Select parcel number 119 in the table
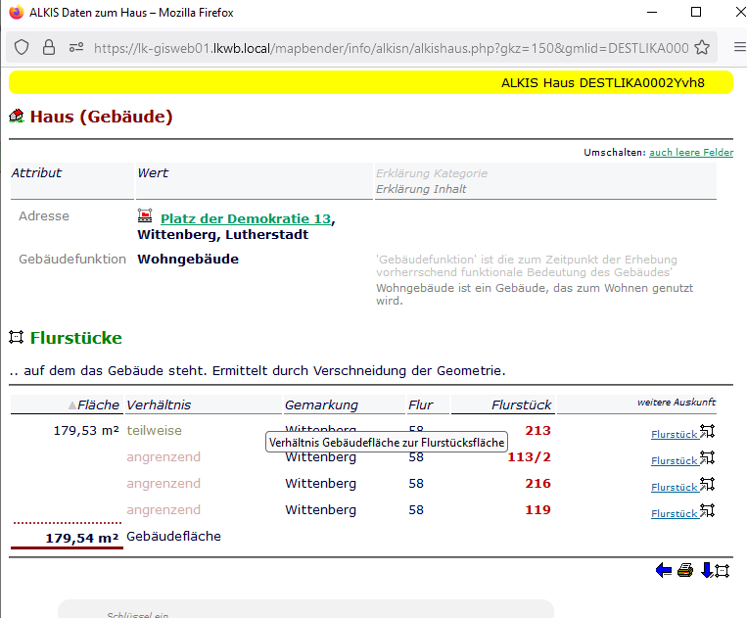 coord(537,510)
